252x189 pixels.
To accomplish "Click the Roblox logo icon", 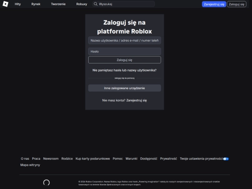I will coord(6,4).
